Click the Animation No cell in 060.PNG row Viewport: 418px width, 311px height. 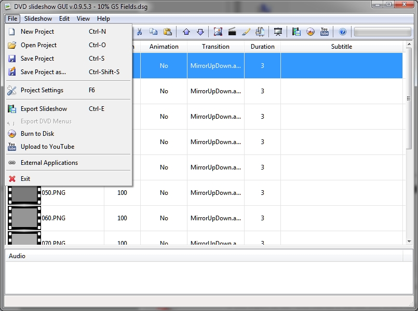point(164,218)
